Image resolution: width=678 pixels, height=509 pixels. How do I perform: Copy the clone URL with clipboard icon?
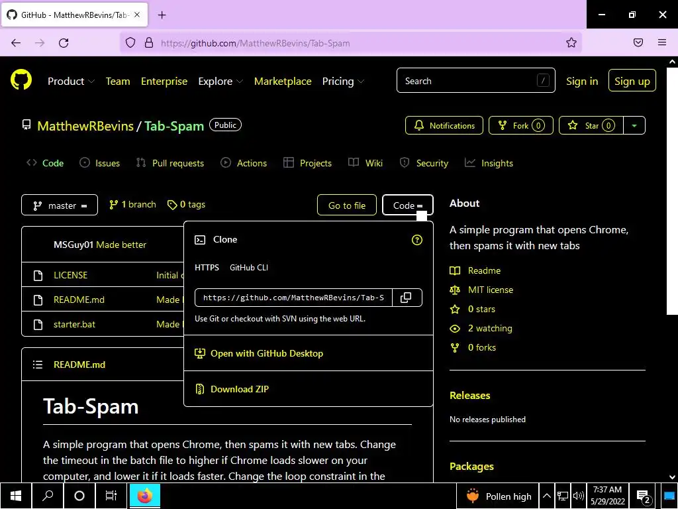tap(407, 298)
